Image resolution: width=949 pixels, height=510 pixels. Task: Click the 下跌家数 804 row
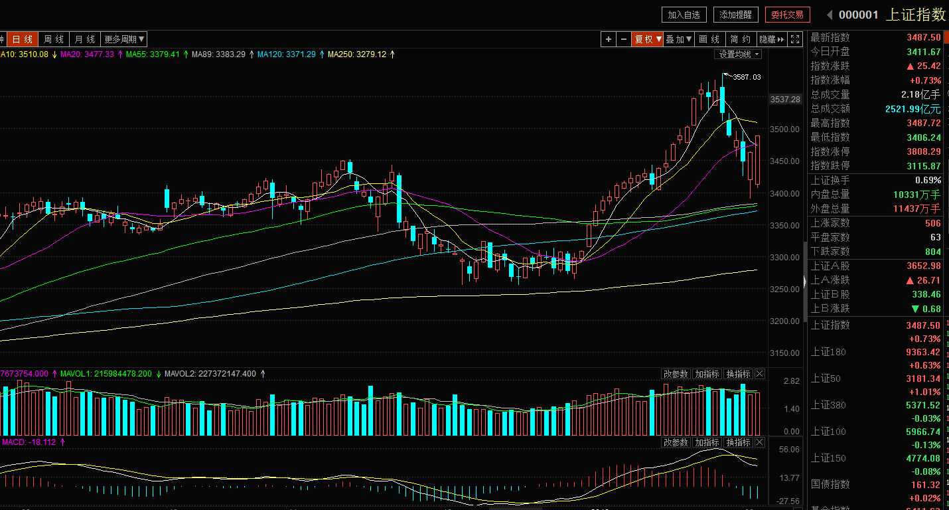[876, 251]
